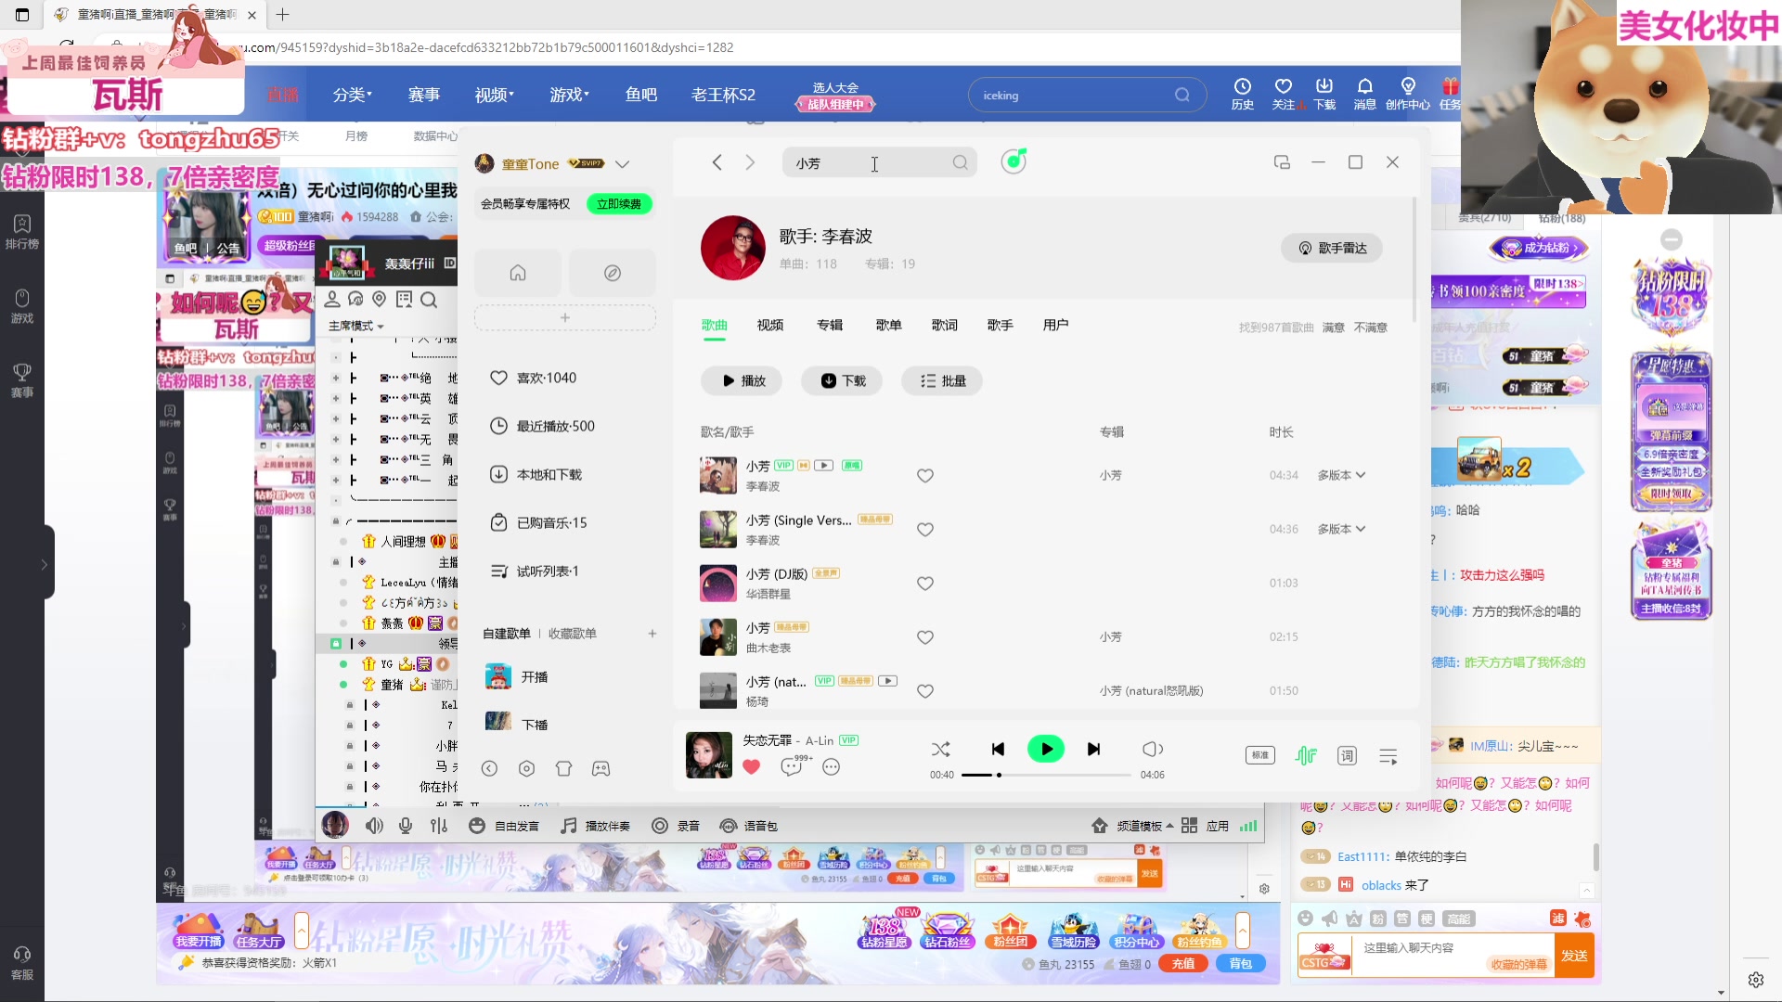
Task: Open the green sound effect icon
Action: pos(1306,755)
